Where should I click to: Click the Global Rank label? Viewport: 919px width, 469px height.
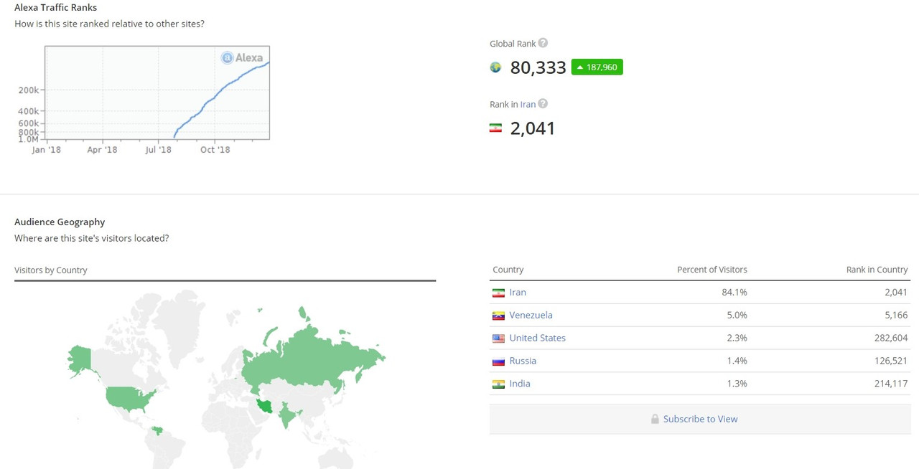pyautogui.click(x=513, y=44)
